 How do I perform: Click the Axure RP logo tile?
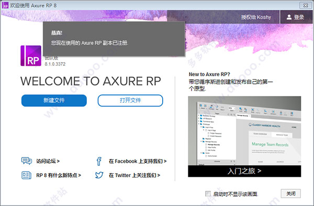pyautogui.click(x=31, y=56)
